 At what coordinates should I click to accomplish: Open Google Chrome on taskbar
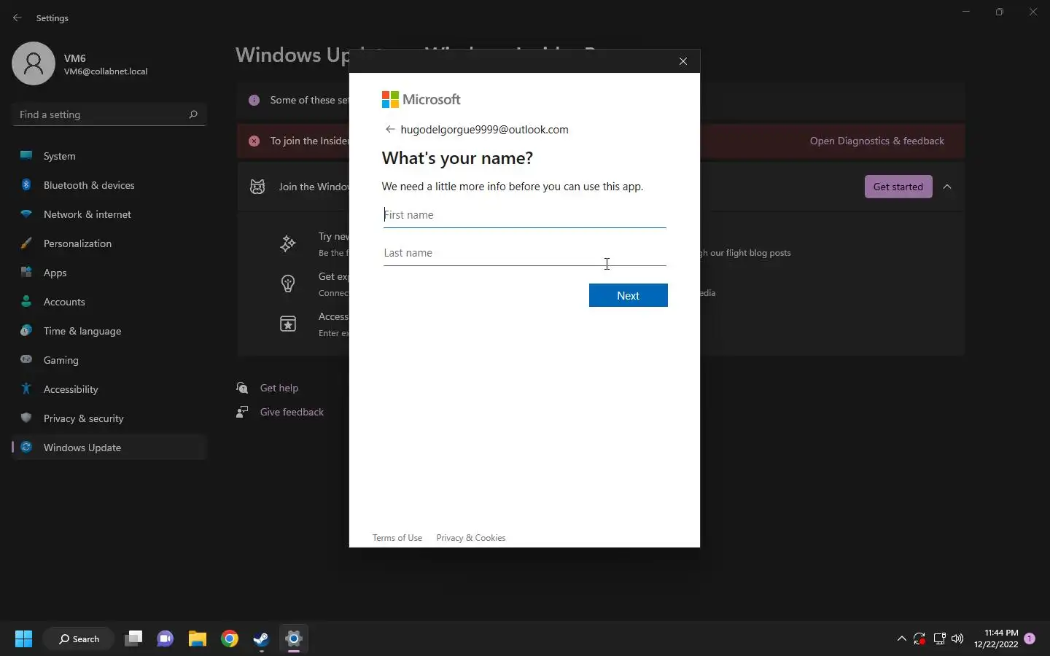point(230,639)
